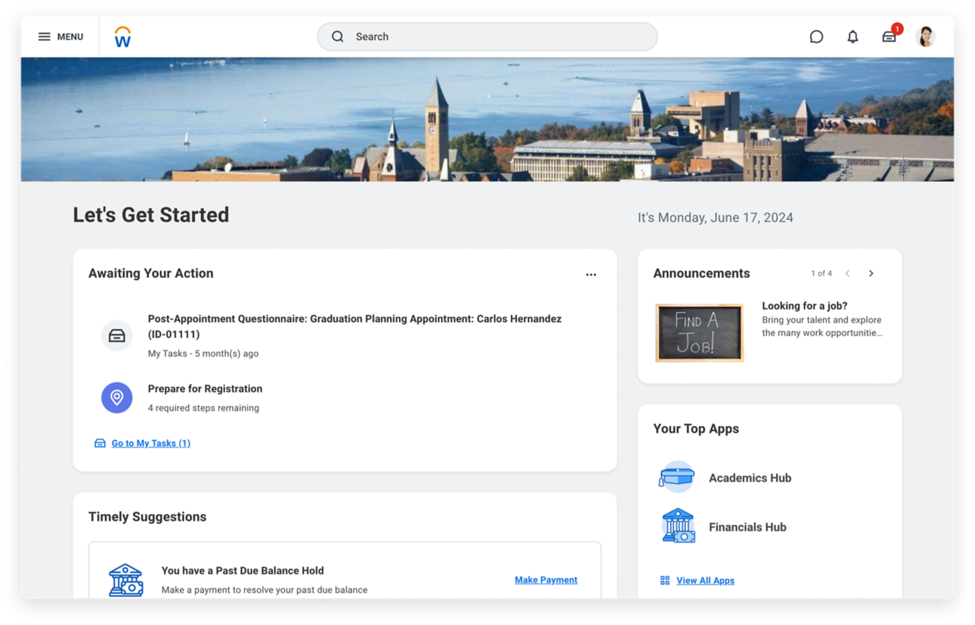Open the Awaiting Your Action ellipsis menu
Screen dimensions: 975x625
[x=591, y=275]
